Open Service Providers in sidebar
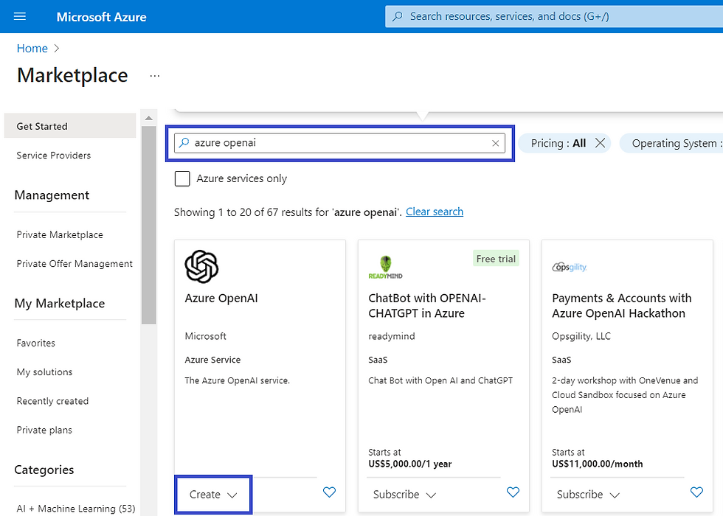Image resolution: width=723 pixels, height=516 pixels. pos(53,156)
